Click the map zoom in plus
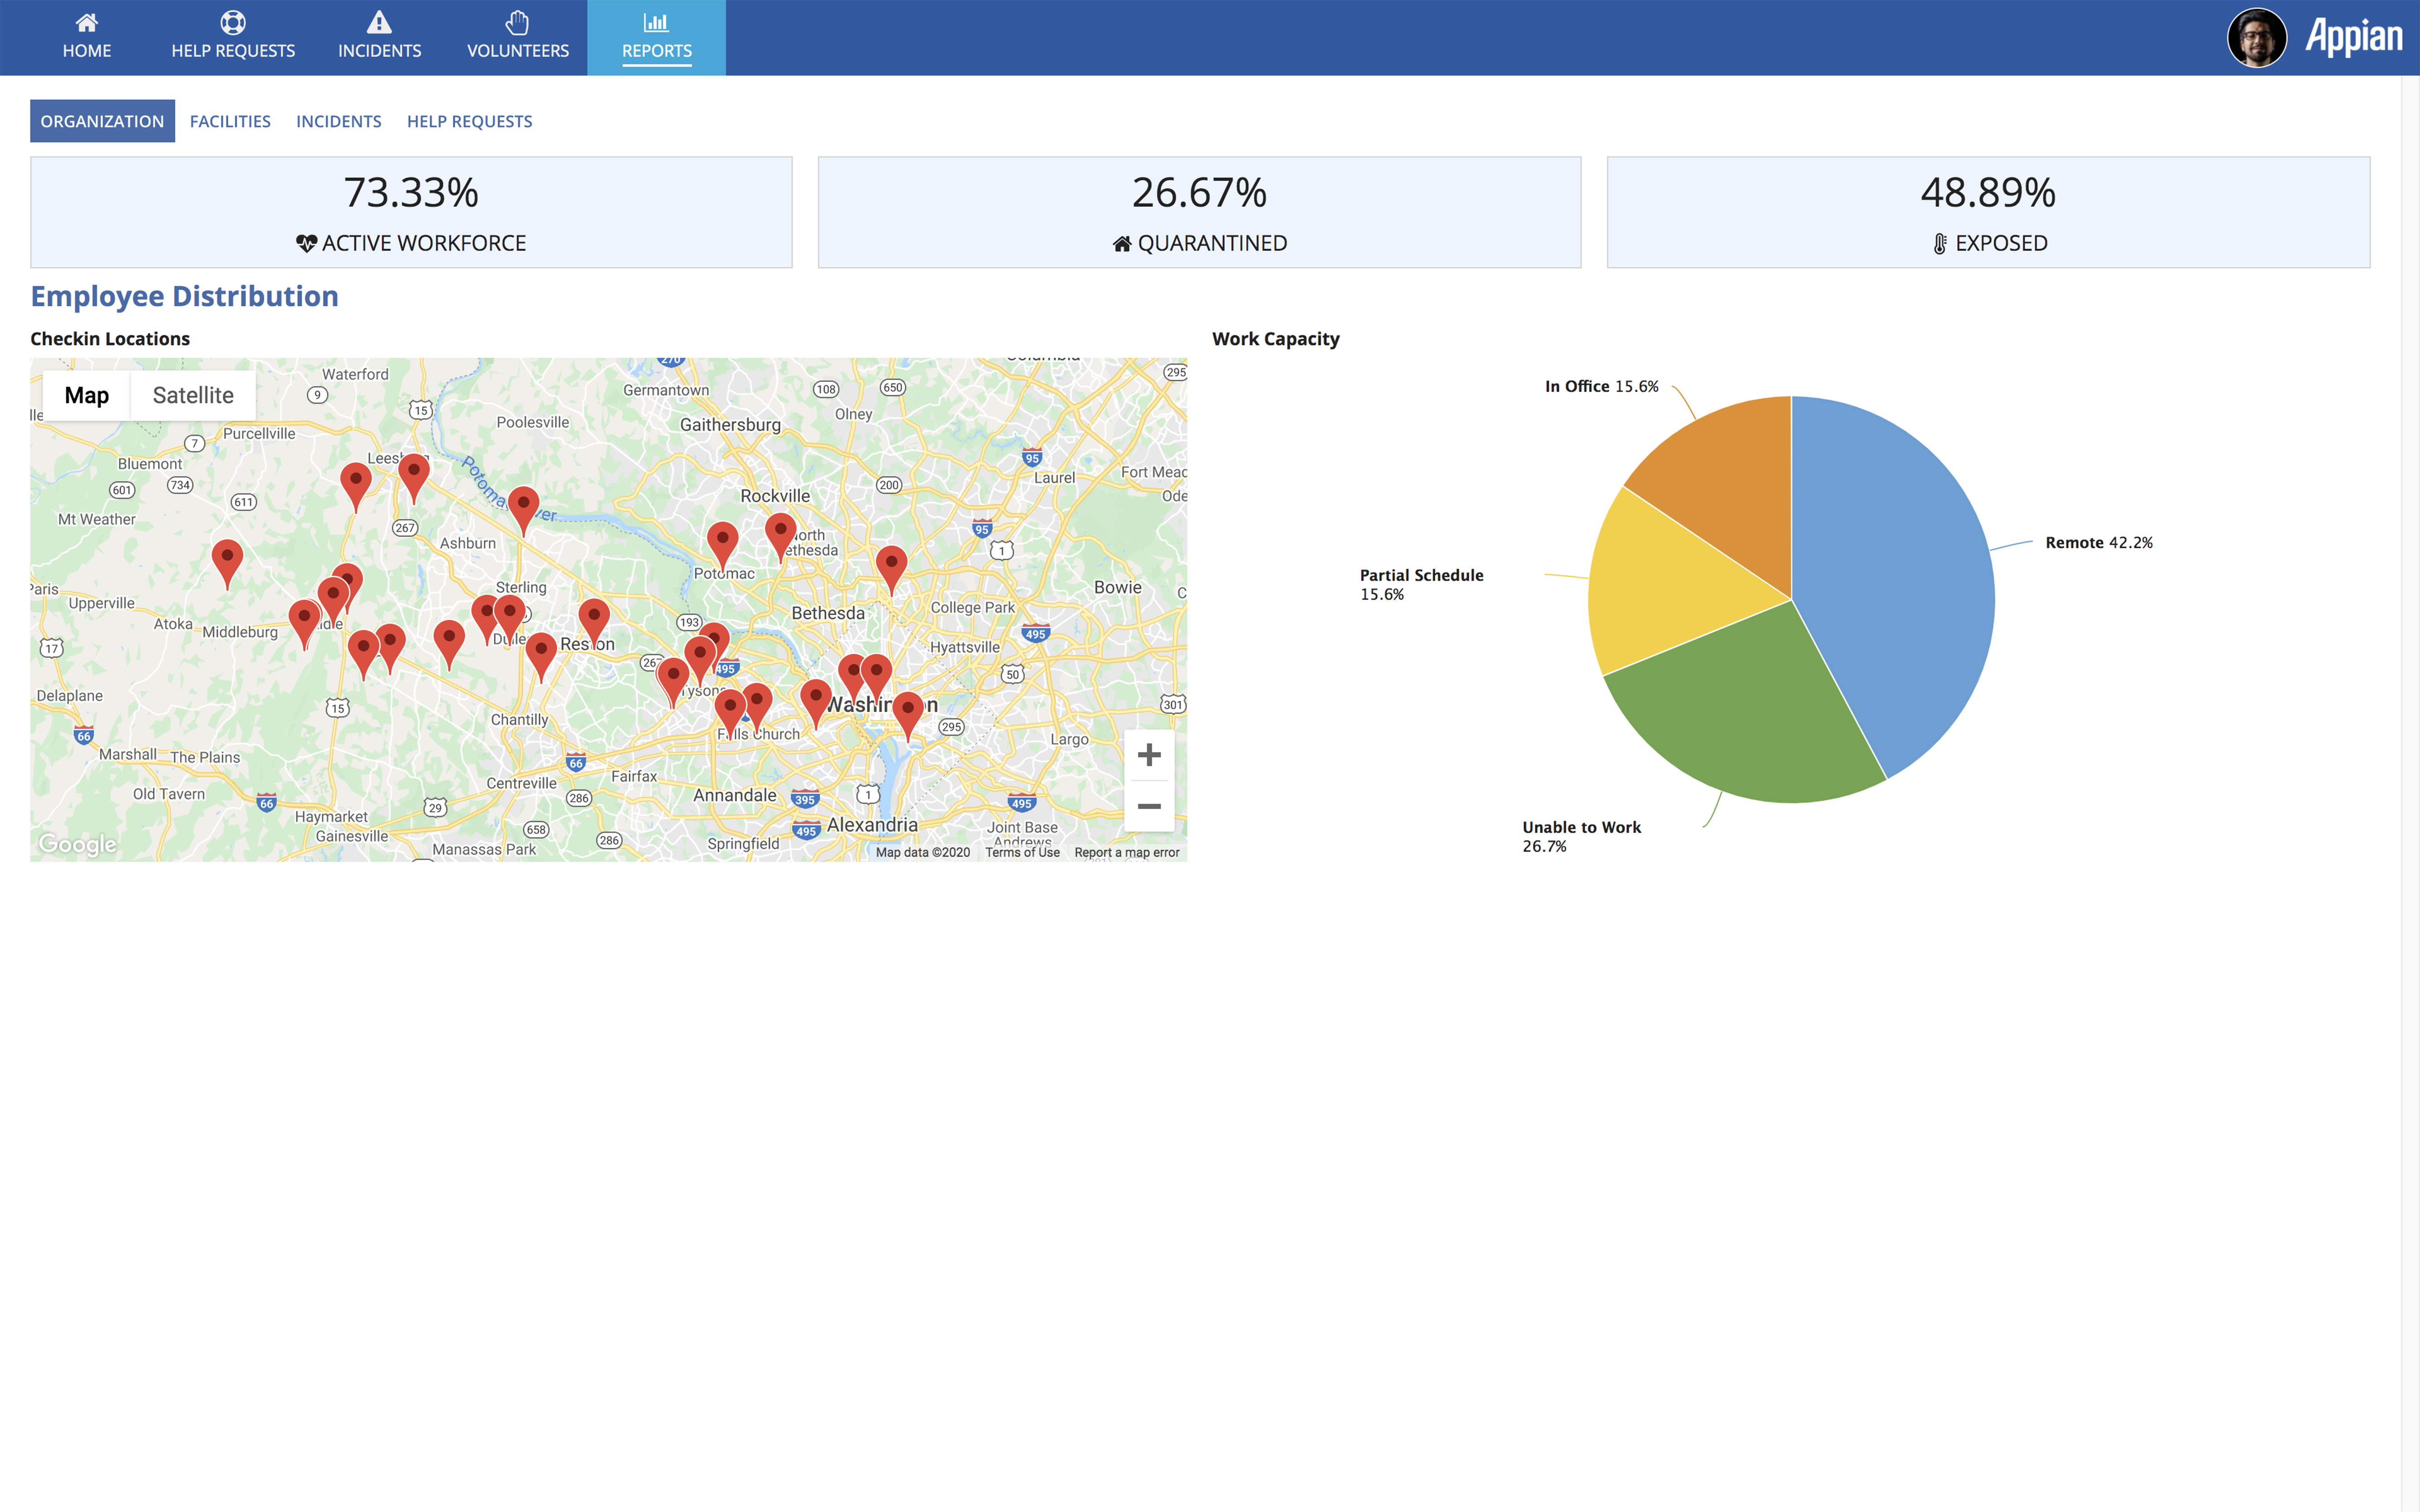This screenshot has width=2420, height=1512. [1149, 755]
